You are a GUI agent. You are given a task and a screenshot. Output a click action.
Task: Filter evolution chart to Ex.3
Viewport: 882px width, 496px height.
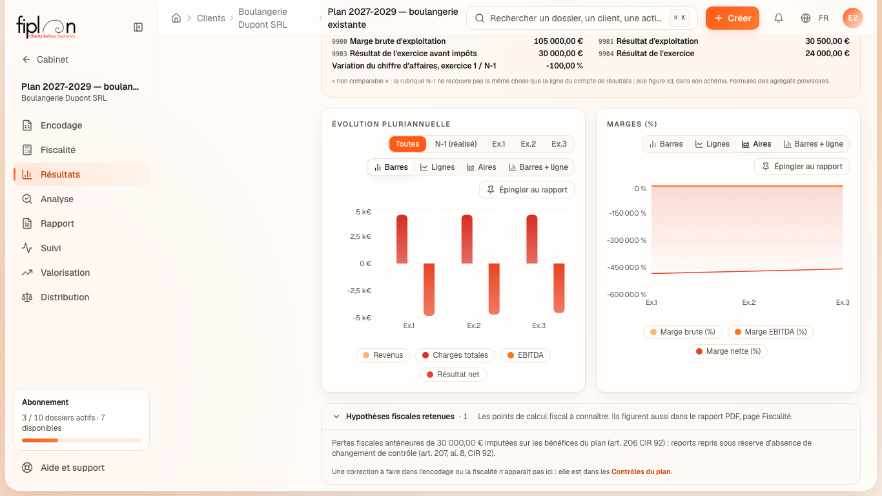pyautogui.click(x=559, y=144)
